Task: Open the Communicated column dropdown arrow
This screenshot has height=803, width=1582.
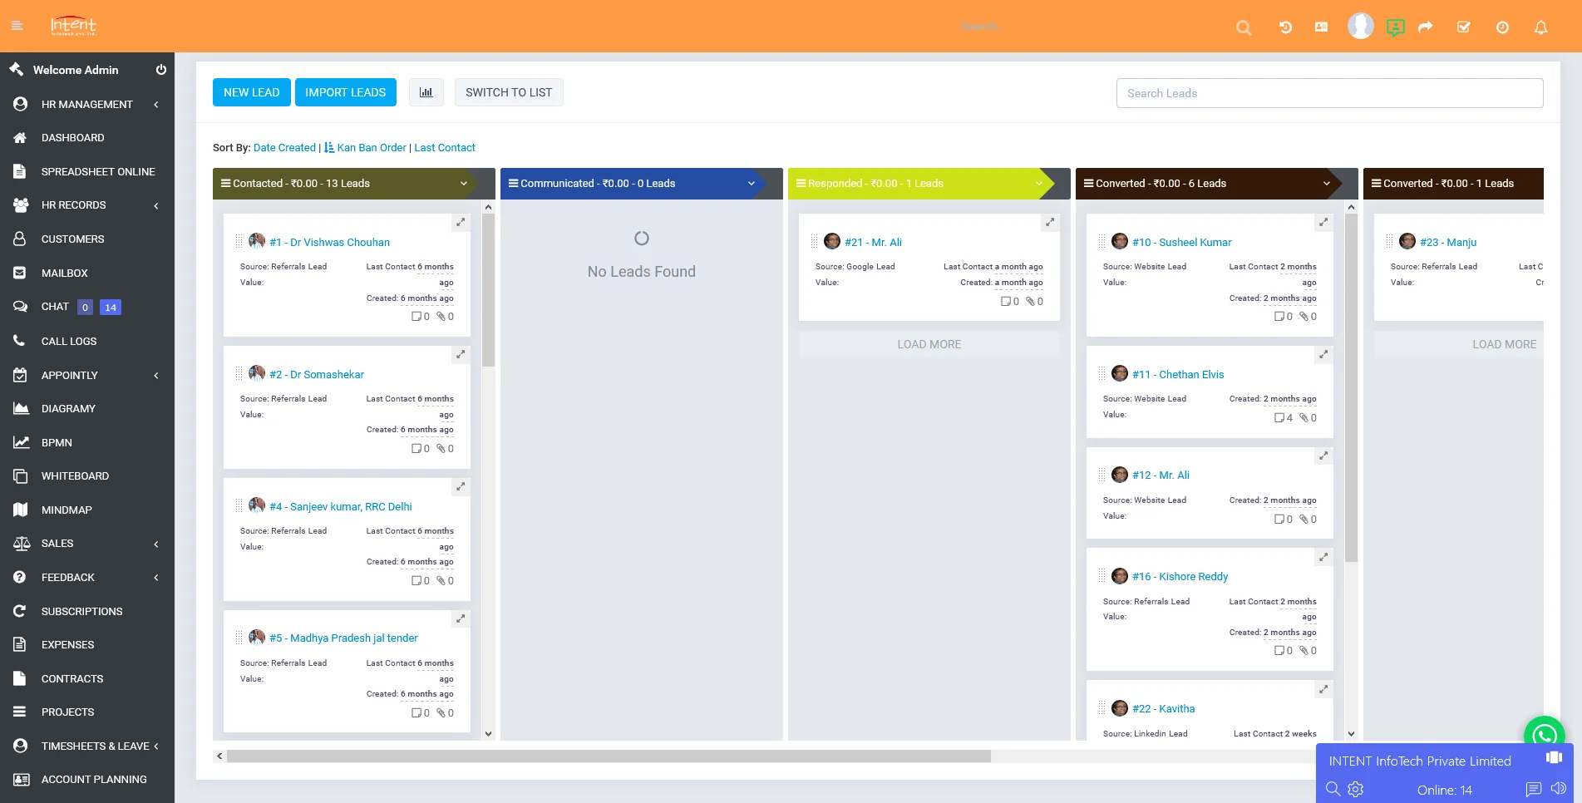Action: 752,184
